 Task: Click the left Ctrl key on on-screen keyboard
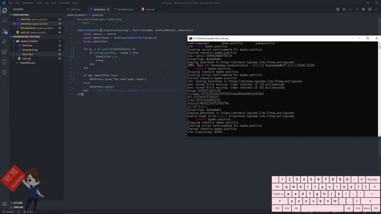(x=277, y=208)
